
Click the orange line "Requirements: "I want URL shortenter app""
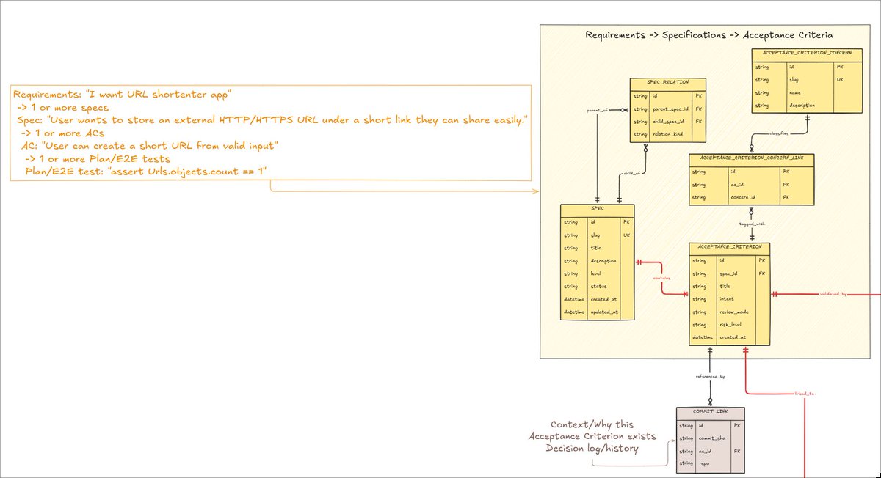pyautogui.click(x=123, y=95)
